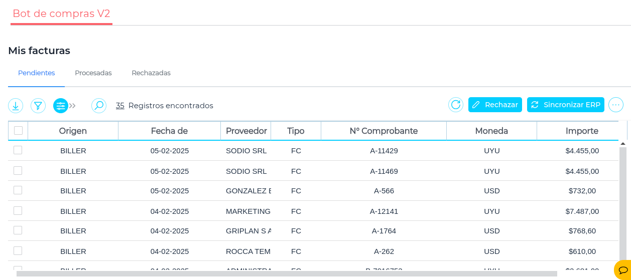The height and width of the screenshot is (280, 631).
Task: Click comprobante number A-11429
Action: (384, 151)
